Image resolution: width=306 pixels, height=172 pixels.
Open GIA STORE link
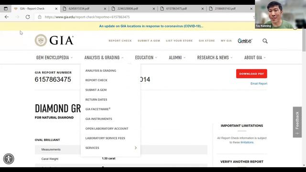(207, 41)
